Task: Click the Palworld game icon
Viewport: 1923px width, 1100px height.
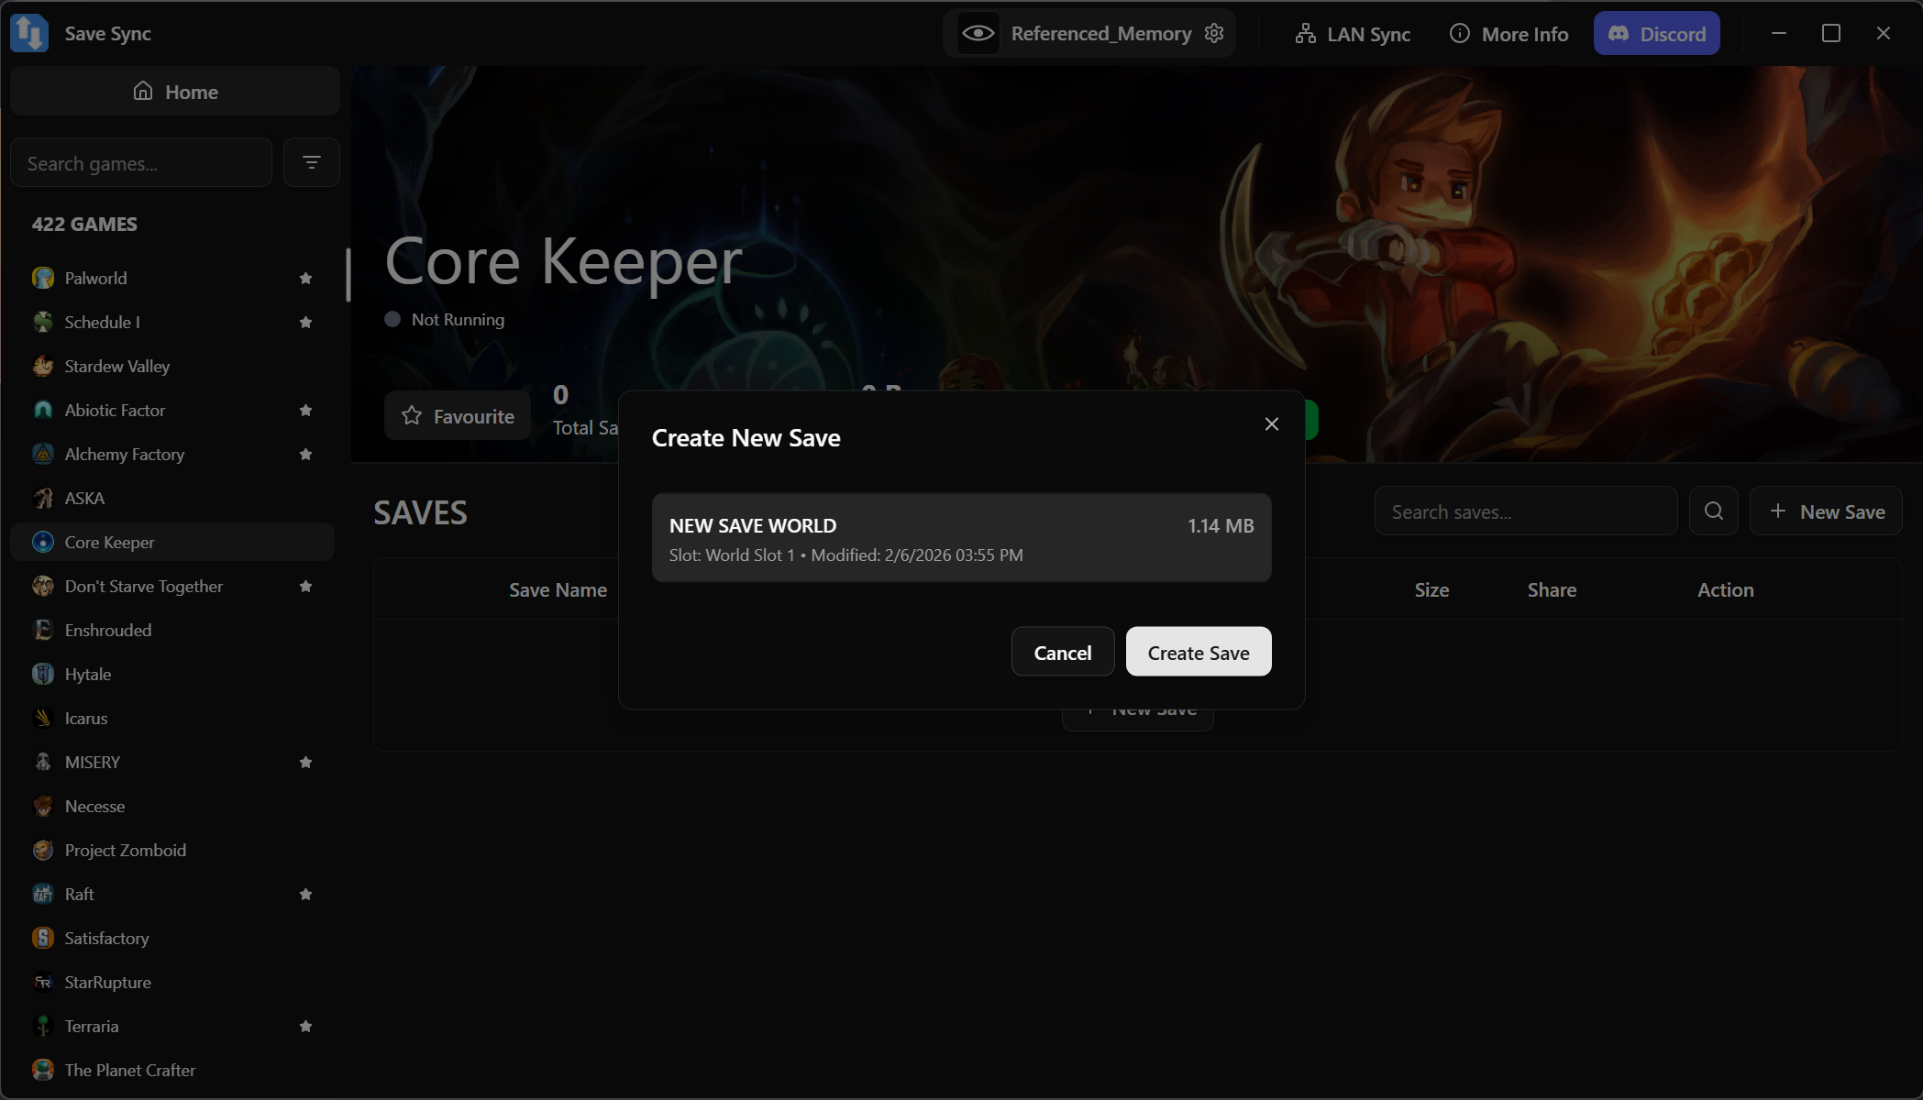Action: [43, 278]
